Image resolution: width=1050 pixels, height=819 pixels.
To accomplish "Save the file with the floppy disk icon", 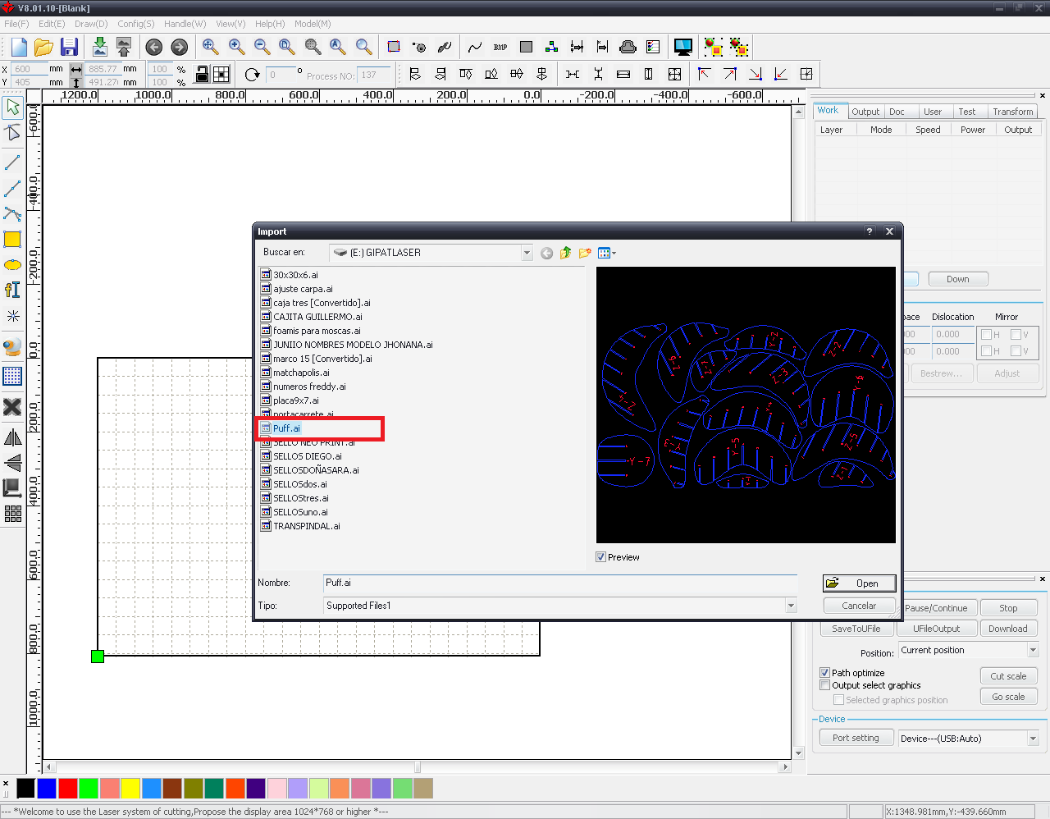I will [x=69, y=47].
